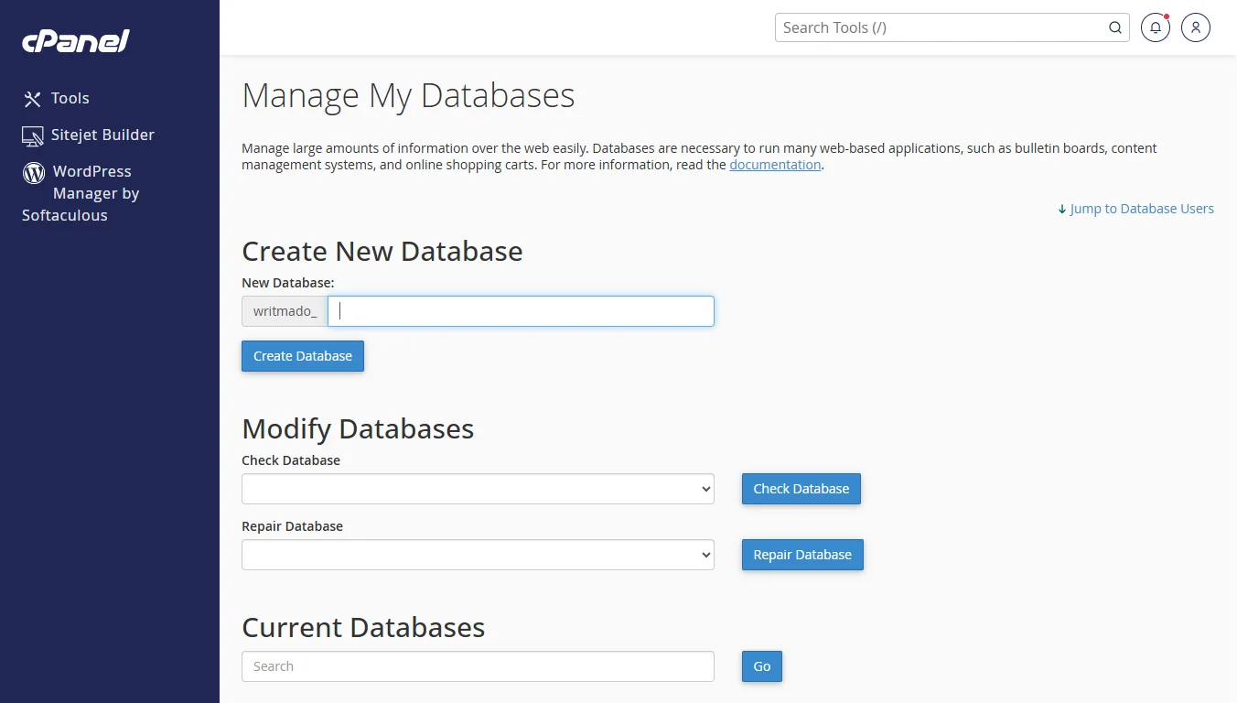Jump to Database Users link
The height and width of the screenshot is (703, 1237).
tap(1135, 209)
